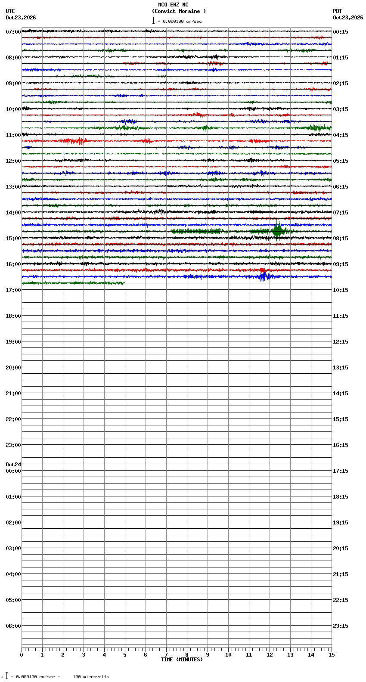This screenshot has width=366, height=682.
Task: Click the 14:00 UTC row label
Action: [13, 213]
